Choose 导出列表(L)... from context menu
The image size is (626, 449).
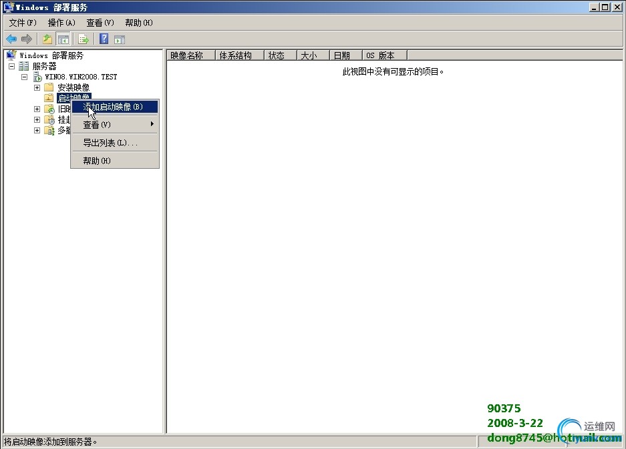(115, 143)
